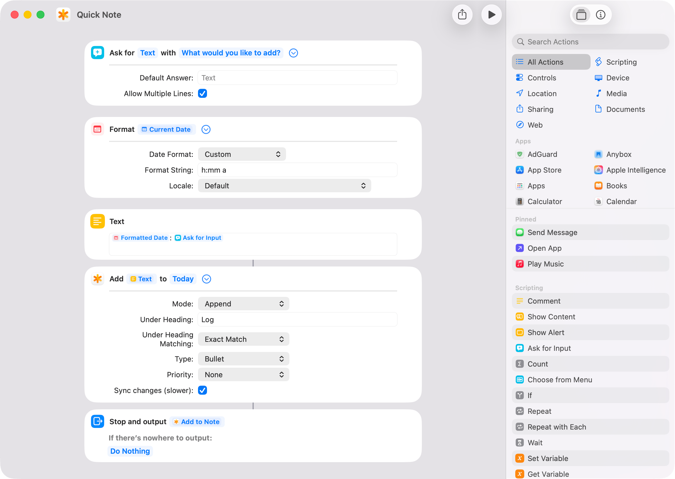Uncheck Allow Multiple Lines checkbox
Viewport: 675px width, 479px height.
pyautogui.click(x=202, y=94)
